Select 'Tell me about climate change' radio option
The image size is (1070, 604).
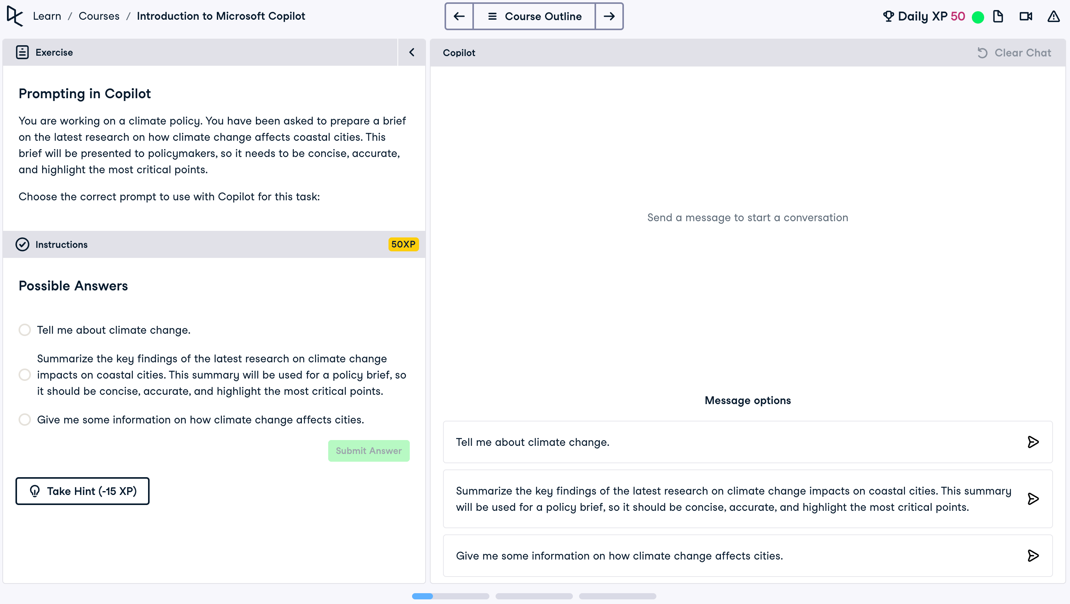(25, 330)
